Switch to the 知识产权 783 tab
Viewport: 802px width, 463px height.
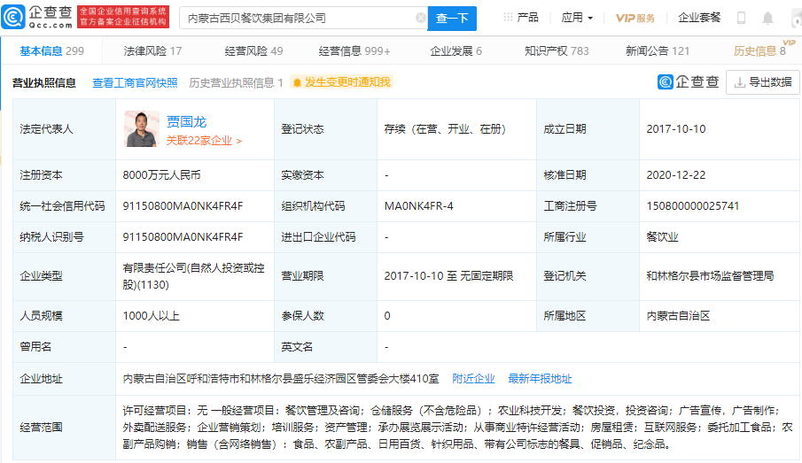[x=557, y=51]
